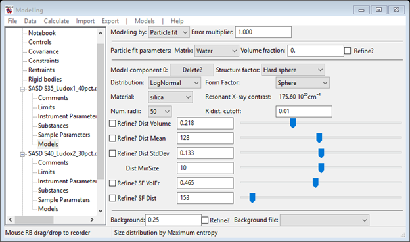Click the Delete? button for component 0
This screenshot has height=242, width=410.
192,70
